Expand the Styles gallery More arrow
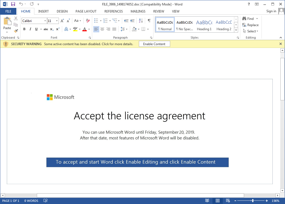Screen dimensions: 285x204 [x=236, y=30]
